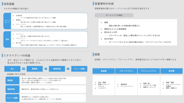
Task: Click the 施策ロードマップ bullet
Action: point(149,87)
